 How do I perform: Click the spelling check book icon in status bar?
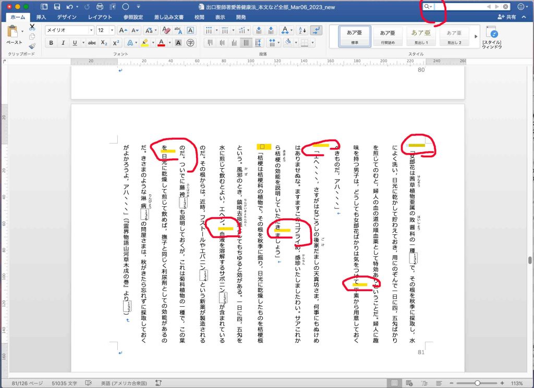89,383
